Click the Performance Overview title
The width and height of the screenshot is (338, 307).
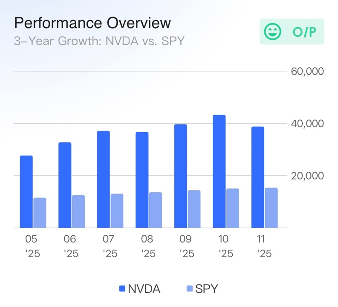(x=92, y=23)
